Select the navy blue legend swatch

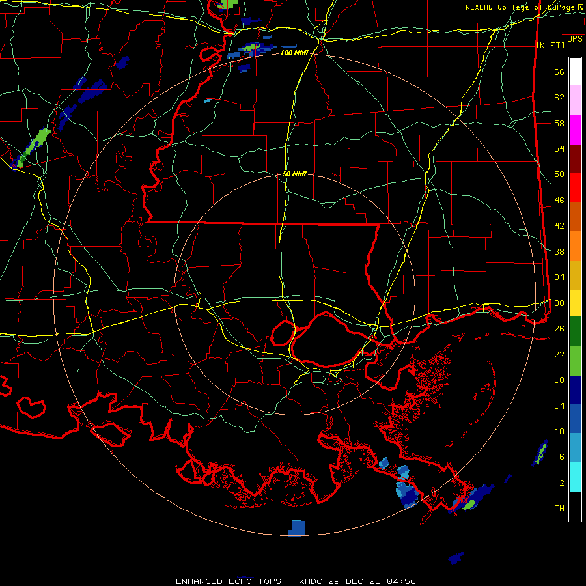tap(575, 390)
